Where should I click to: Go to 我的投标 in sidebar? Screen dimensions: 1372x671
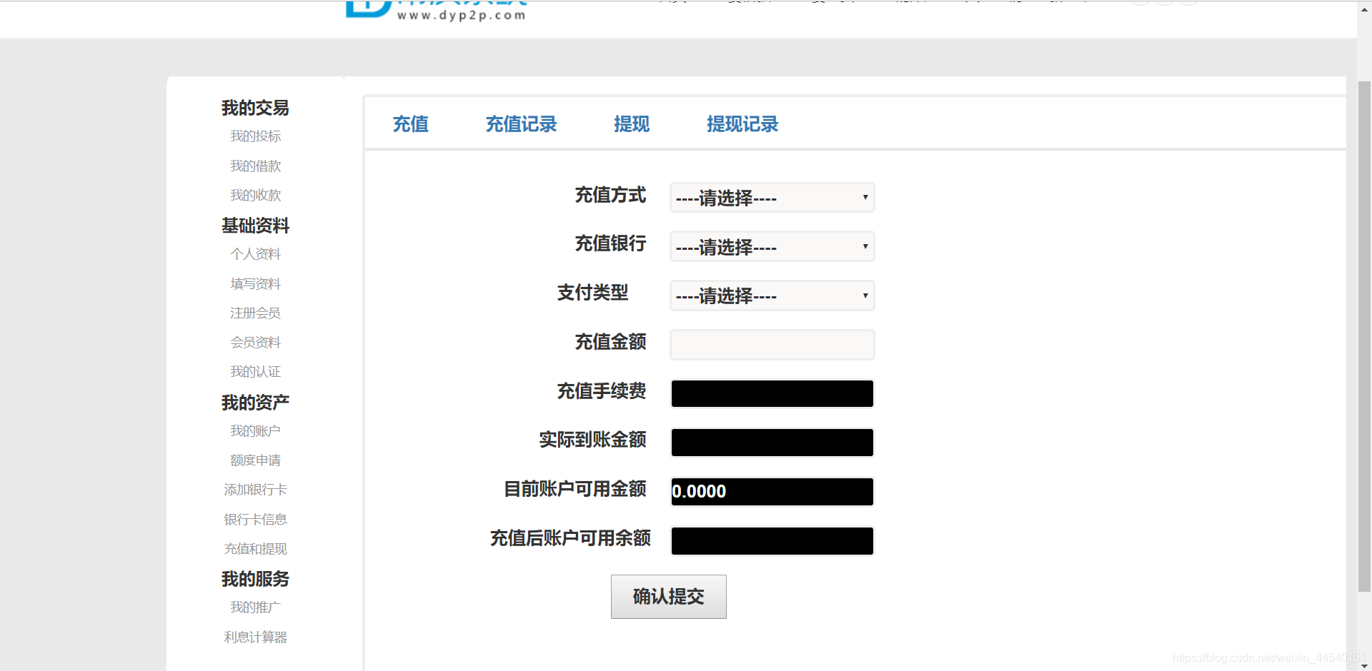[x=255, y=136]
